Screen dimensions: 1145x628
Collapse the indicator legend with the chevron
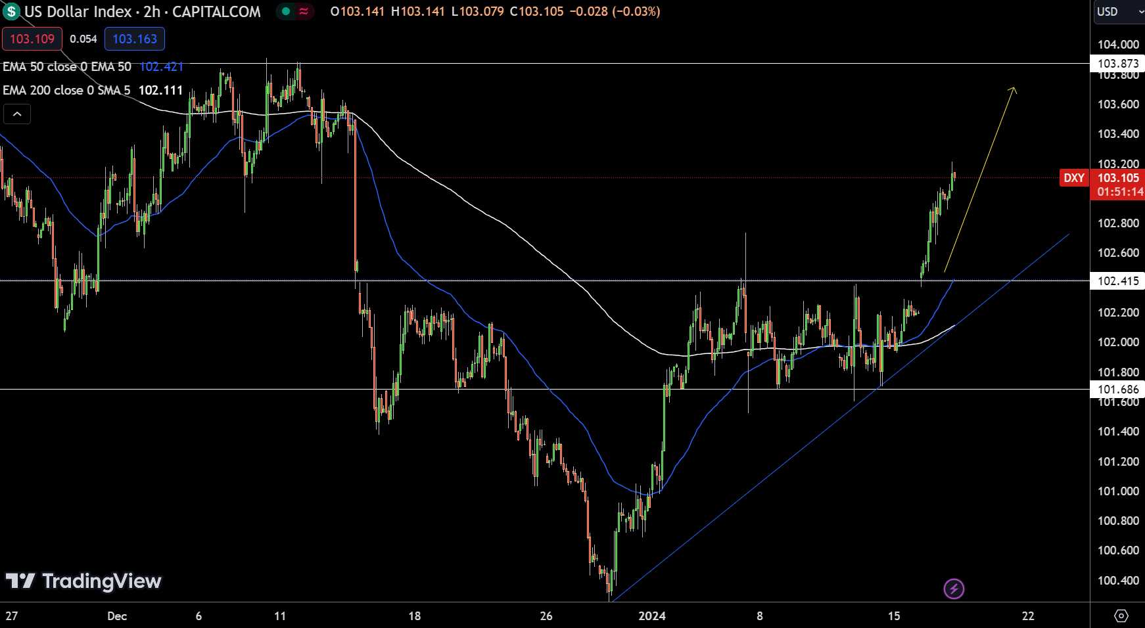tap(17, 114)
